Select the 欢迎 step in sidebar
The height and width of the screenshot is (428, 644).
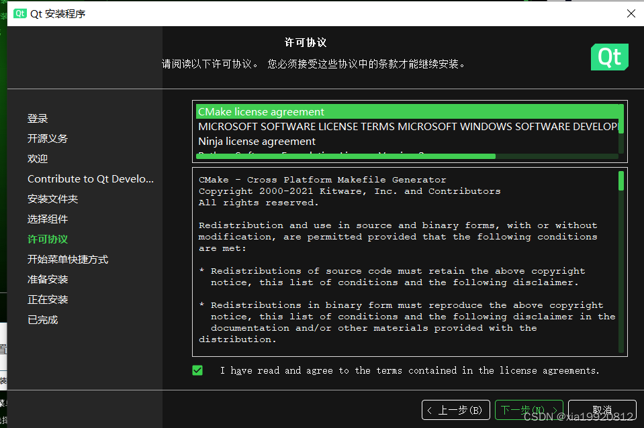click(x=38, y=159)
